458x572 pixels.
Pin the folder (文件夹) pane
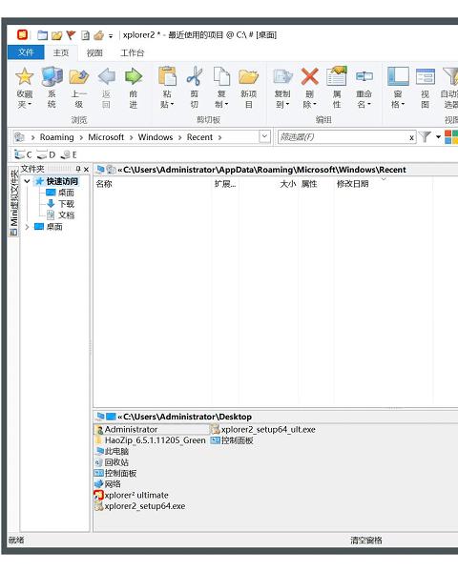pos(78,169)
